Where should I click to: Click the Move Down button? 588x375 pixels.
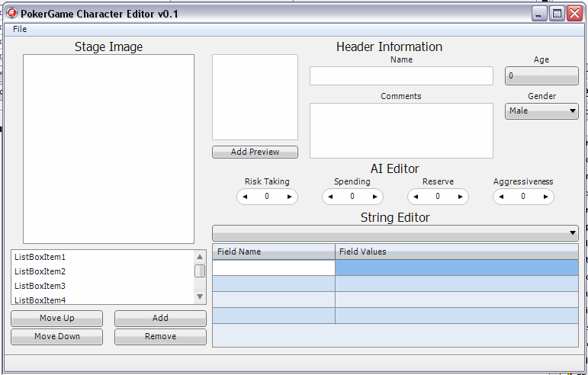[x=57, y=337]
